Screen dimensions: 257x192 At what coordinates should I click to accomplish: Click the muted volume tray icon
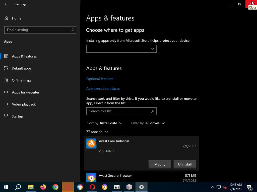(225, 187)
